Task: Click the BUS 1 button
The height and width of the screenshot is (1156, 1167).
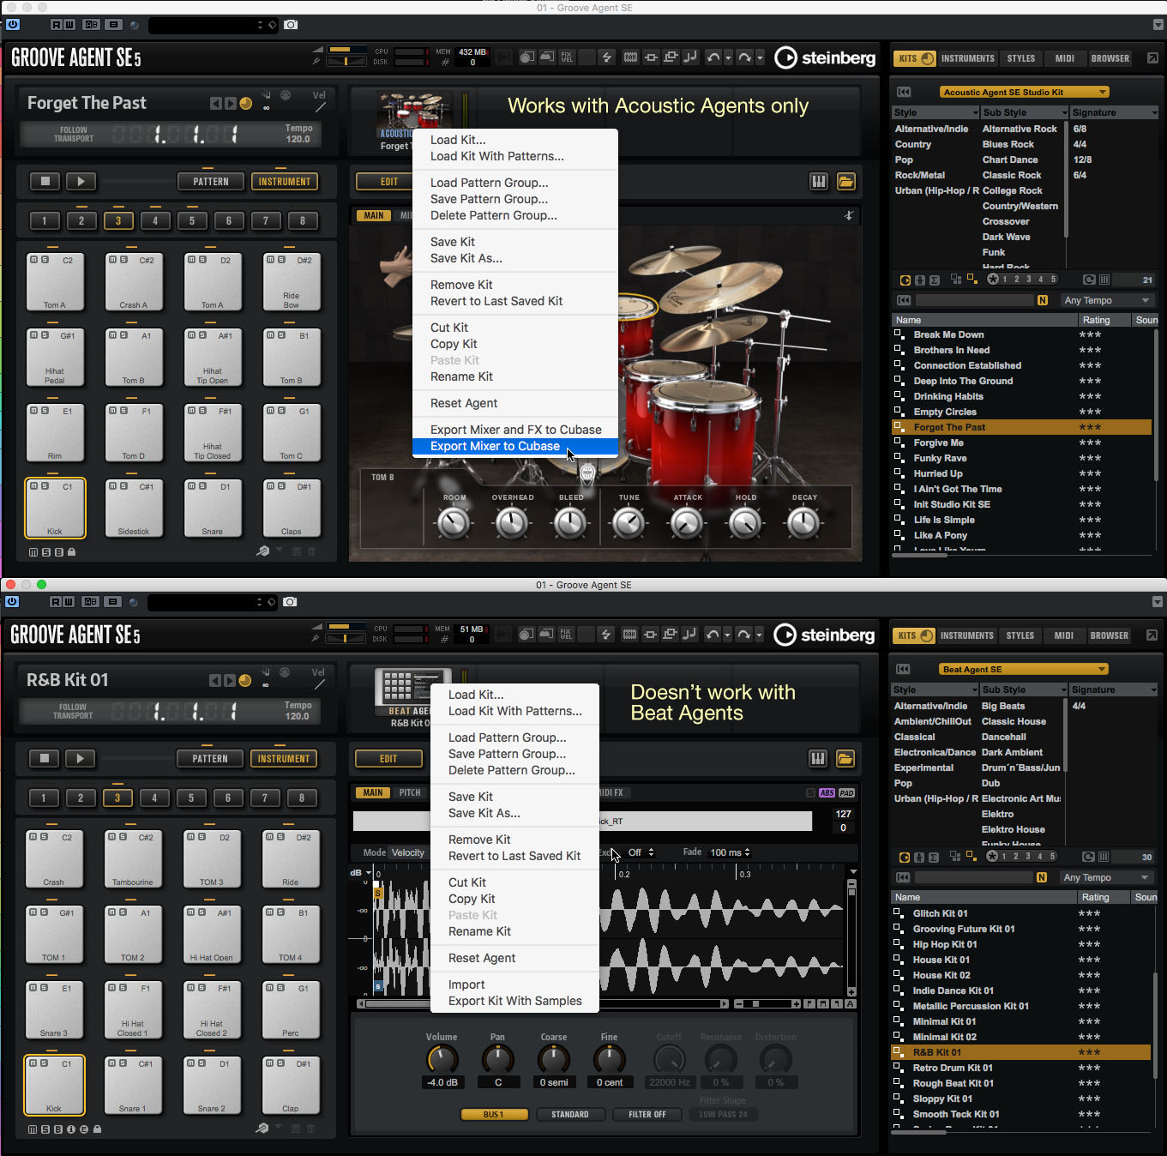Action: (494, 1115)
